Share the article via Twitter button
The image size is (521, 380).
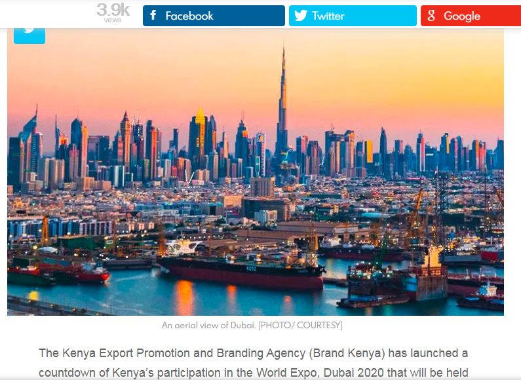(353, 16)
